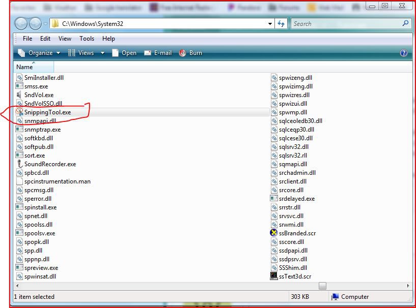The image size is (416, 308).
Task: Open the View menu
Action: click(65, 39)
